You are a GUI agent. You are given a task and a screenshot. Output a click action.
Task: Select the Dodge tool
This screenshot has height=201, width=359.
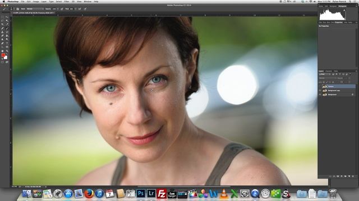point(7,39)
